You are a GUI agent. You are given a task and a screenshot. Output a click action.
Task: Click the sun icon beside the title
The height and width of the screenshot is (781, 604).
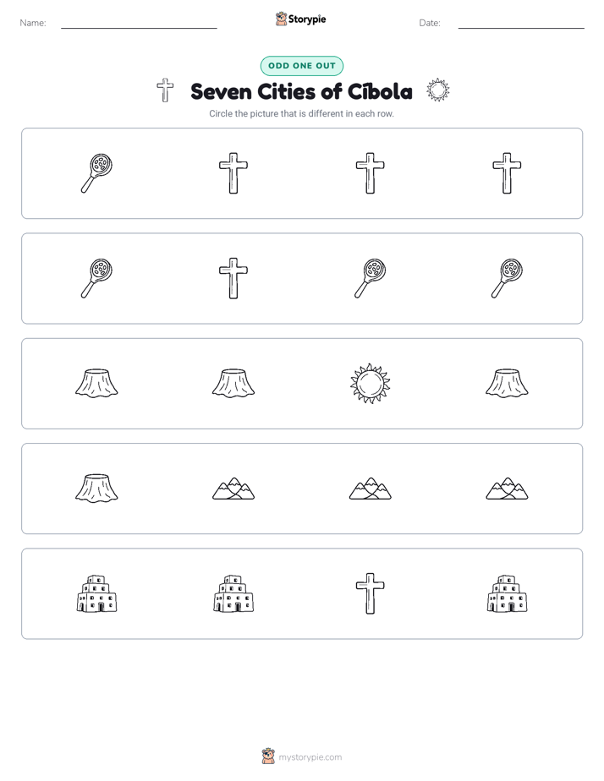(x=438, y=90)
